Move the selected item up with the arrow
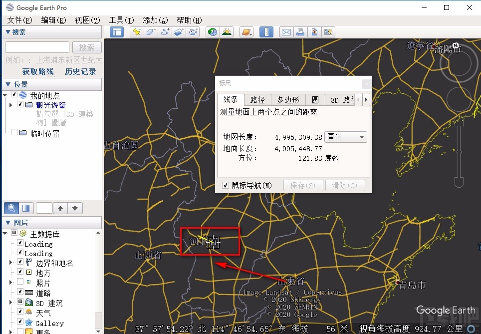The image size is (481, 334). coord(60,208)
